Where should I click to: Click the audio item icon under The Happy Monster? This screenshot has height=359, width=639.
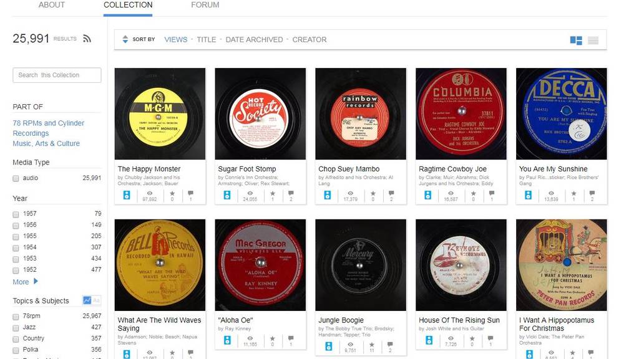coord(127,195)
